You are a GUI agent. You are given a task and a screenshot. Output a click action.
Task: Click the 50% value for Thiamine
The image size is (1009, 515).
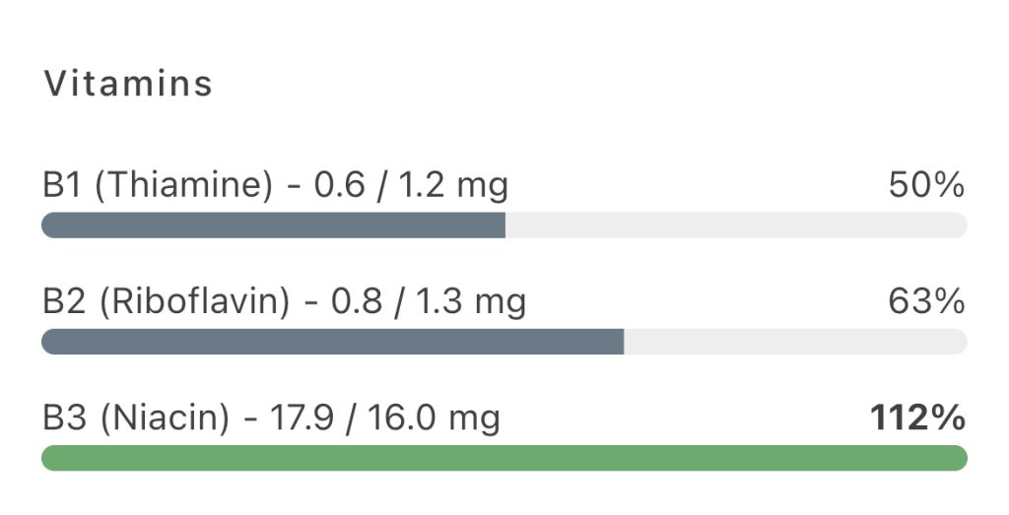click(926, 186)
